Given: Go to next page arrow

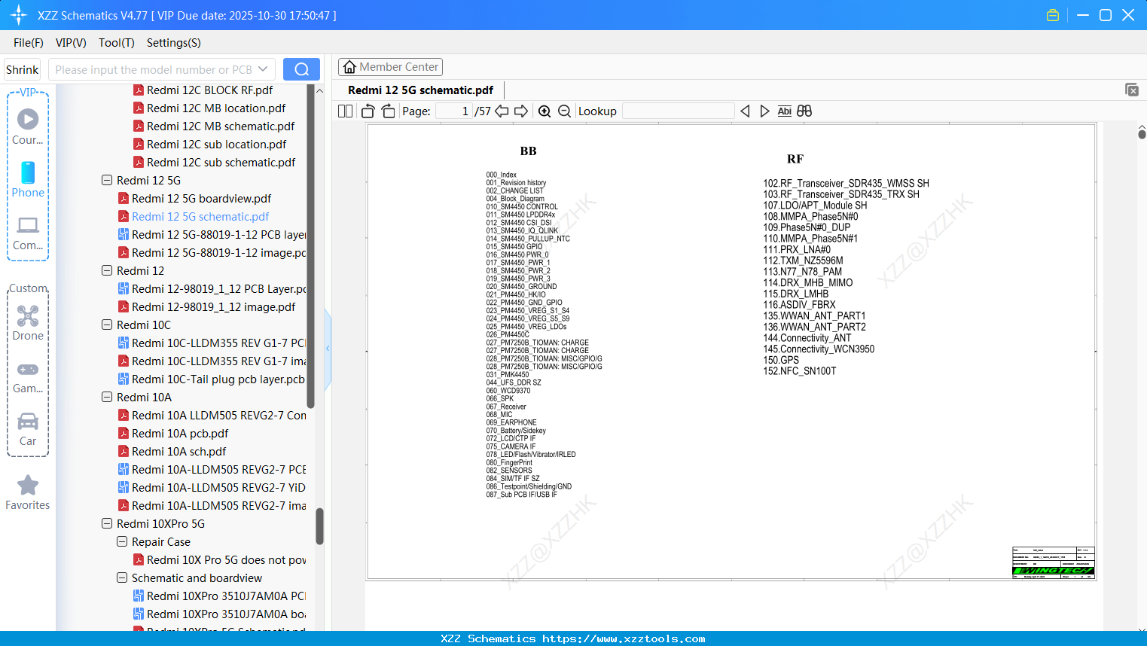Looking at the screenshot, I should click(x=521, y=111).
